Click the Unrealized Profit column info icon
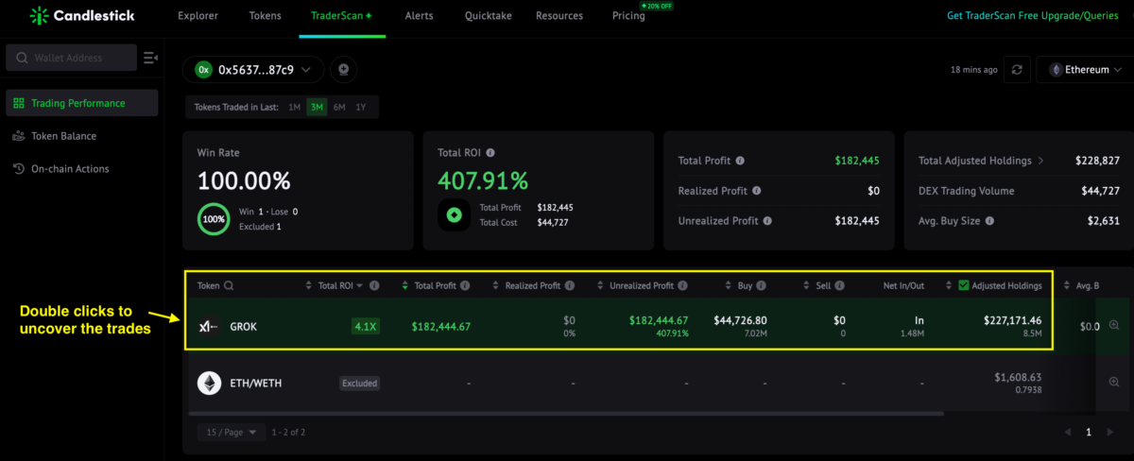Viewport: 1134px width, 461px height. pyautogui.click(x=682, y=285)
